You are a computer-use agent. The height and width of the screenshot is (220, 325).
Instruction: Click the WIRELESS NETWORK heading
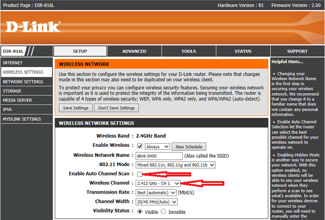coord(84,65)
